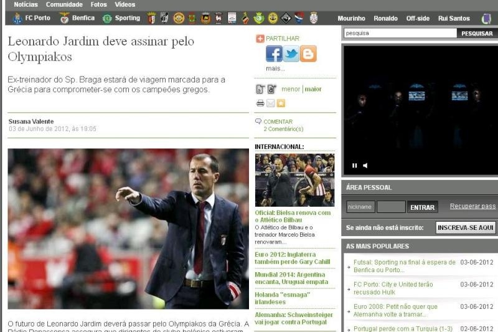Open the FC Porto club page
Screen dimensions: 498x332
coord(32,18)
